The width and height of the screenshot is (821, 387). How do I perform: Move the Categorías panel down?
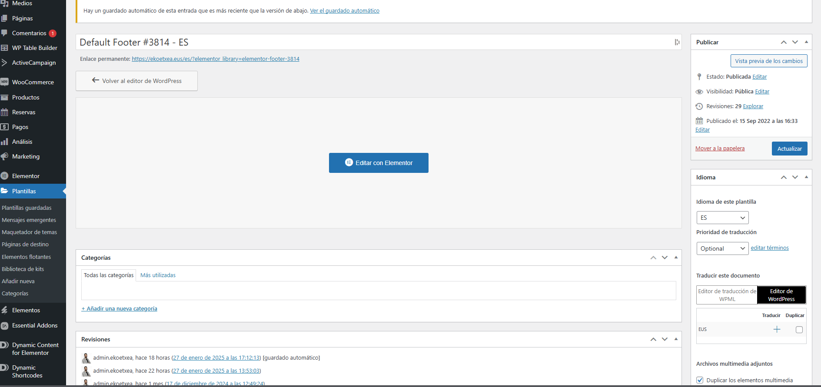coord(665,258)
